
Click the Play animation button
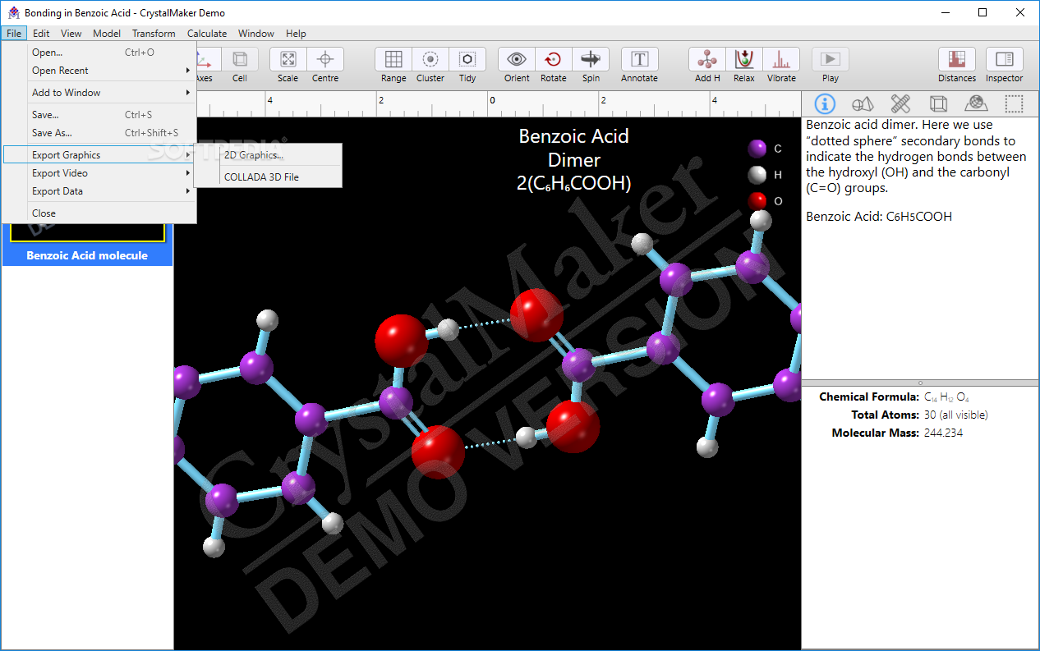(831, 59)
